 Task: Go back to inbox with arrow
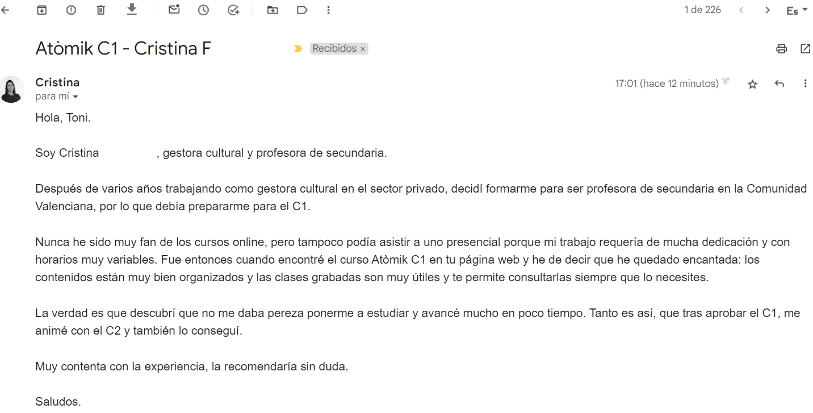pos(5,10)
